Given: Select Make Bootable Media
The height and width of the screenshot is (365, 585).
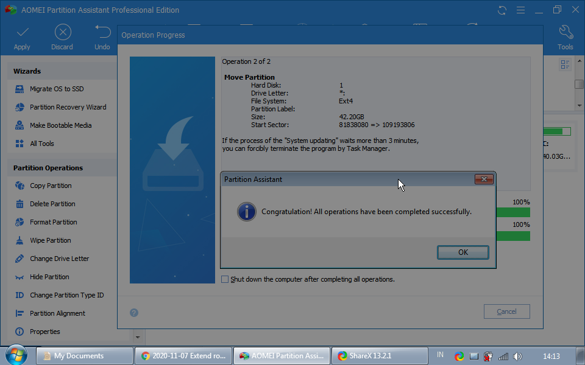Looking at the screenshot, I should click(60, 125).
